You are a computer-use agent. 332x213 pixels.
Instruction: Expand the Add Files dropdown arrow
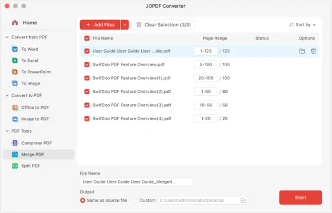coord(125,25)
